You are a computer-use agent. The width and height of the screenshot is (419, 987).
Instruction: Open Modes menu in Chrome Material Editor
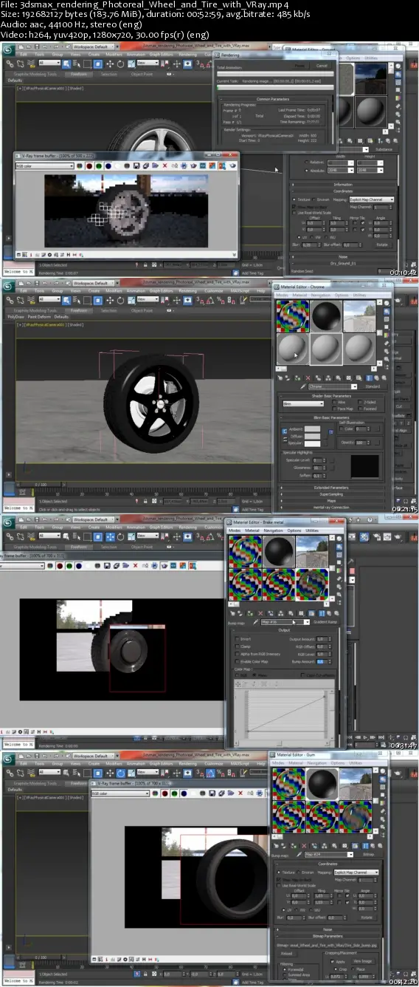pos(283,295)
